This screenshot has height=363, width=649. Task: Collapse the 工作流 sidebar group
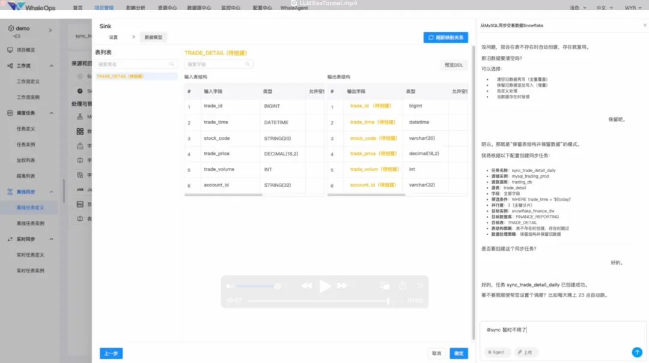[51, 66]
